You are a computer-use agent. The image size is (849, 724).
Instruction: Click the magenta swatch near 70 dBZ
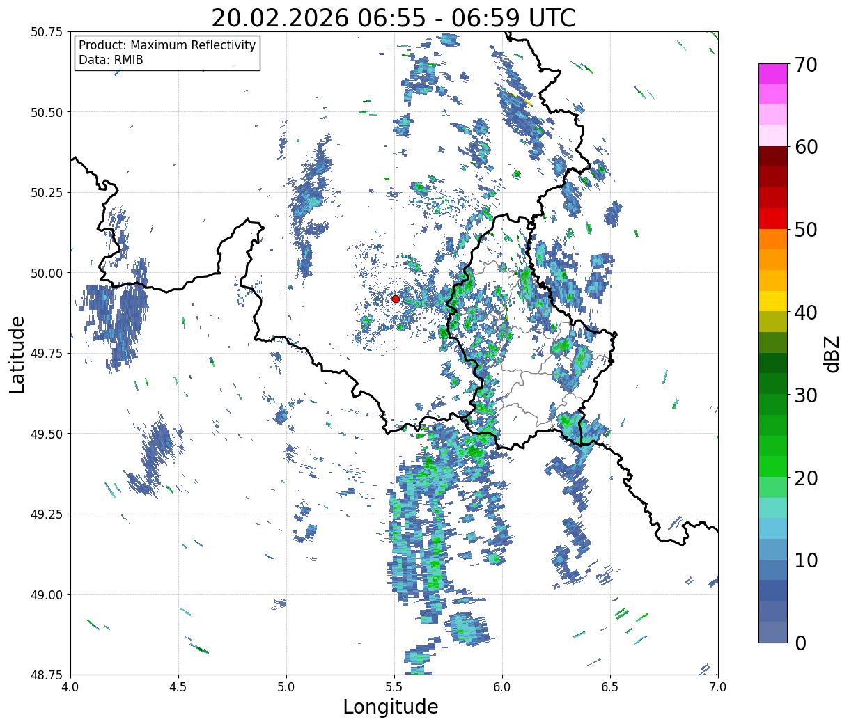[x=773, y=74]
